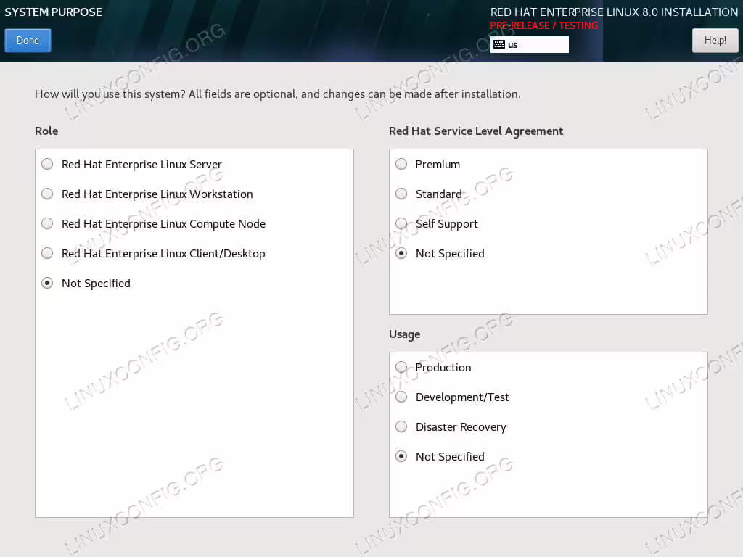743x557 pixels.
Task: Click the Done button
Action: point(28,41)
